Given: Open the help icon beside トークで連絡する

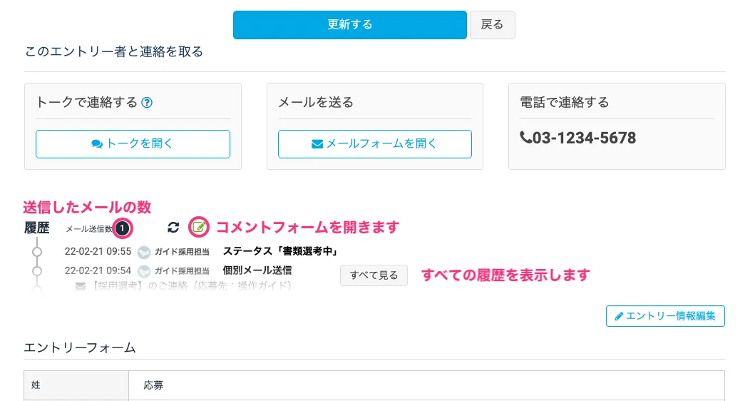Looking at the screenshot, I should click(x=147, y=103).
